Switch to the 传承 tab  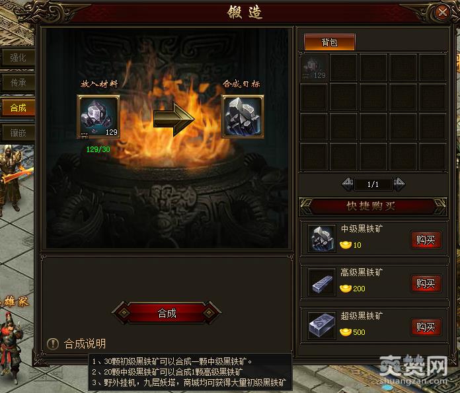(x=18, y=83)
